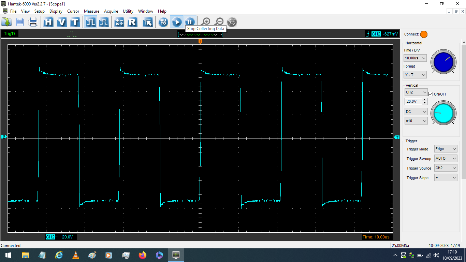Select the dotted-waveform display icon

pos(104,22)
